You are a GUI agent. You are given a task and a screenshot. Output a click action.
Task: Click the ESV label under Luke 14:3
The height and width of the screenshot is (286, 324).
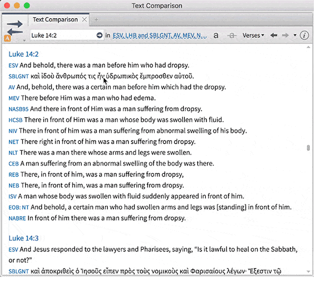14,250
